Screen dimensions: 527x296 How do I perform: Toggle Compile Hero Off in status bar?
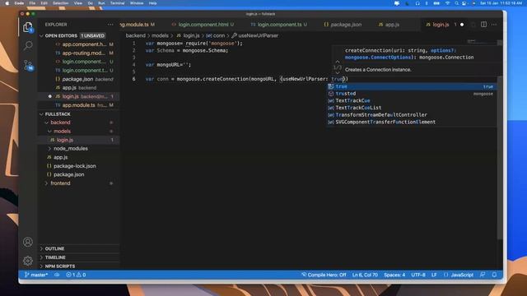click(324, 275)
